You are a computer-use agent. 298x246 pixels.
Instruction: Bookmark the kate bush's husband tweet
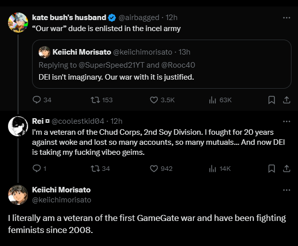271,100
